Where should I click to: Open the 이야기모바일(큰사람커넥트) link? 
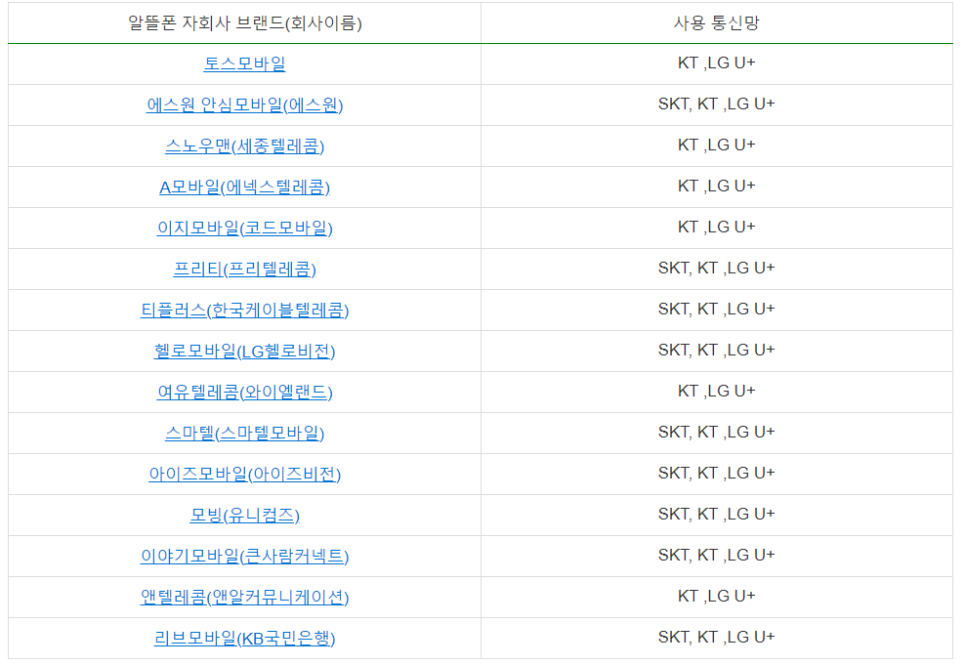point(244,556)
